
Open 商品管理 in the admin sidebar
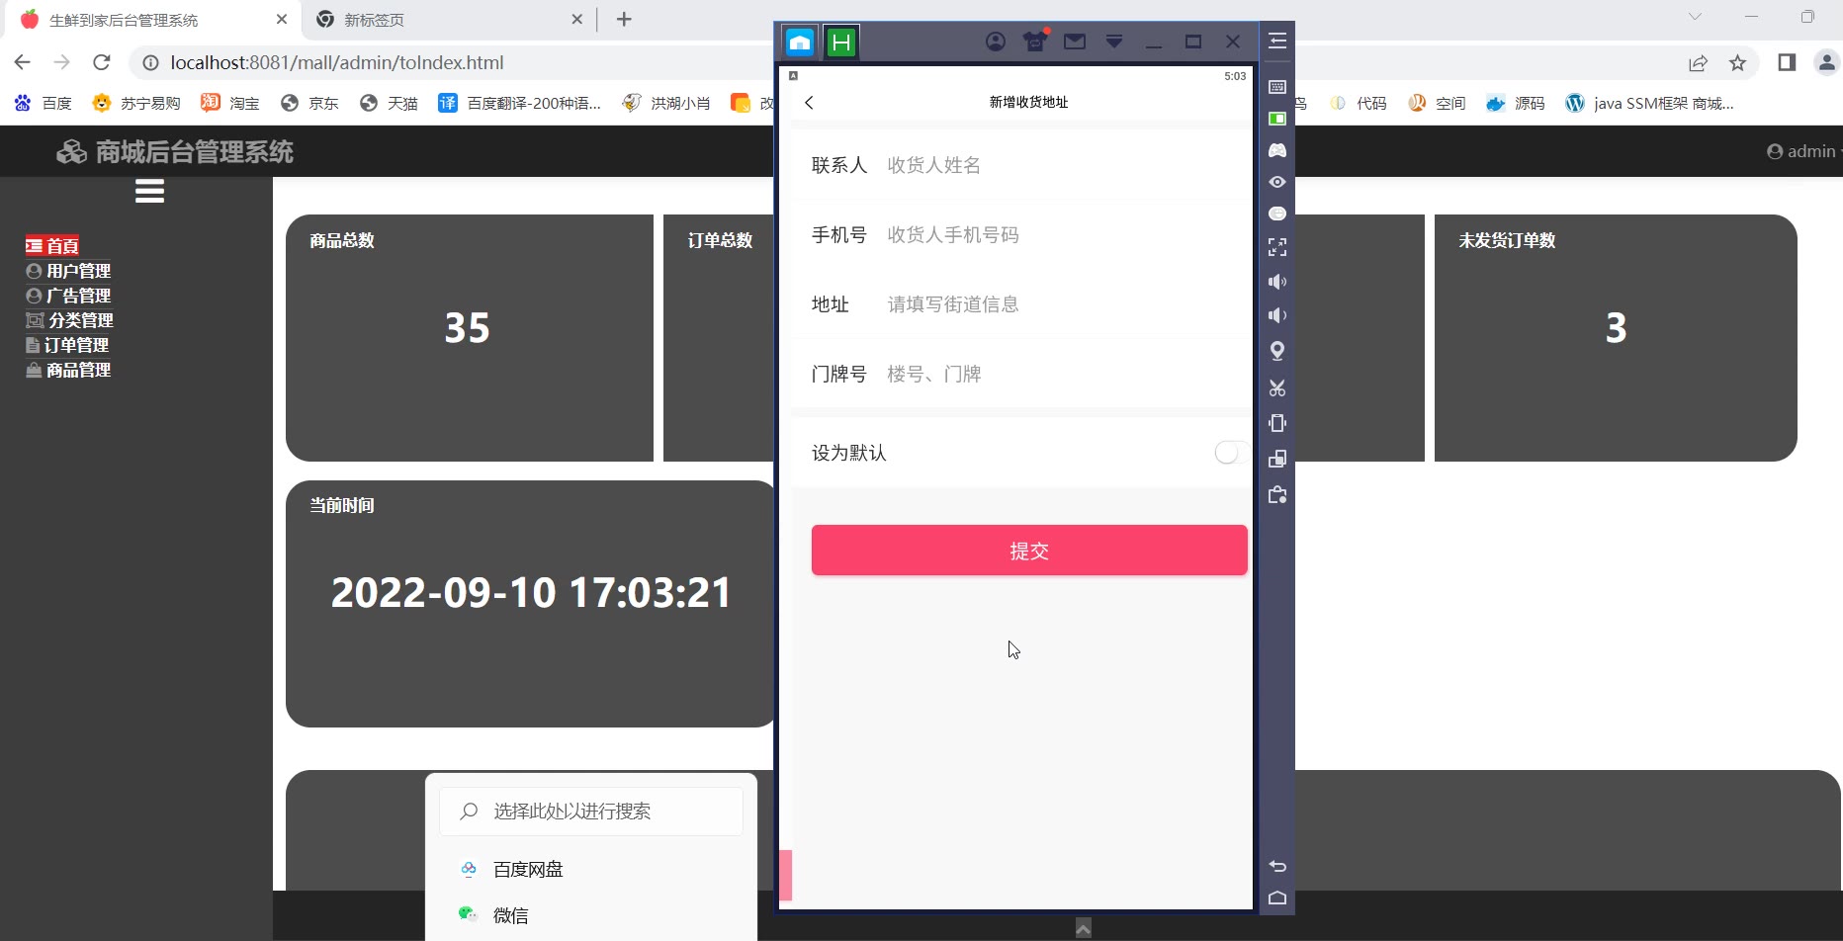[x=68, y=370]
